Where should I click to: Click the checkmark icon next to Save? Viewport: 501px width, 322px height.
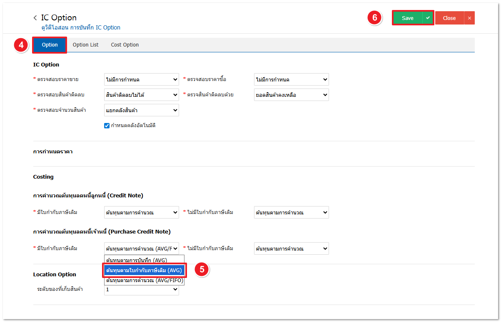pos(428,18)
